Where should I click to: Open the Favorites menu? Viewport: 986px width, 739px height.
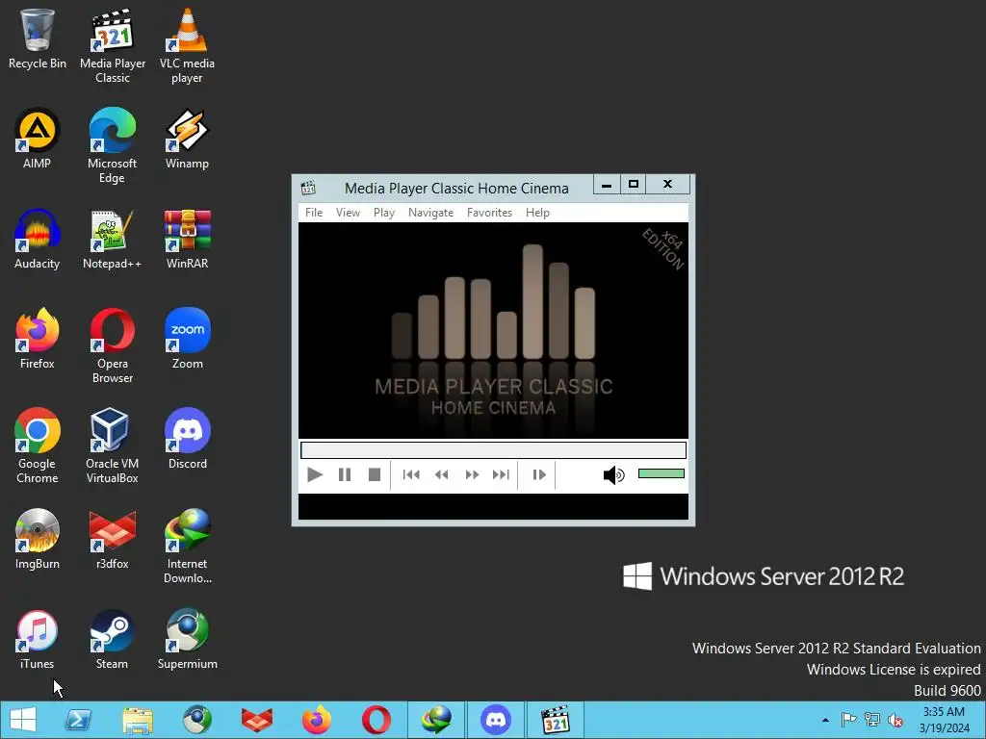click(489, 213)
